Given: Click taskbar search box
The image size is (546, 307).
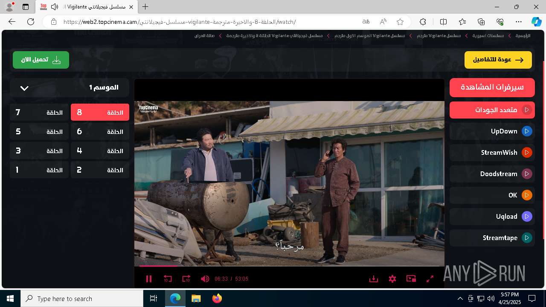Looking at the screenshot, I should pos(82,298).
